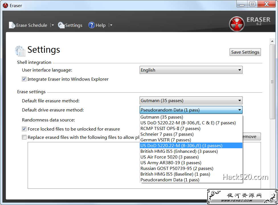
Task: Click the scrollbar up arrow
Action: 272,41
